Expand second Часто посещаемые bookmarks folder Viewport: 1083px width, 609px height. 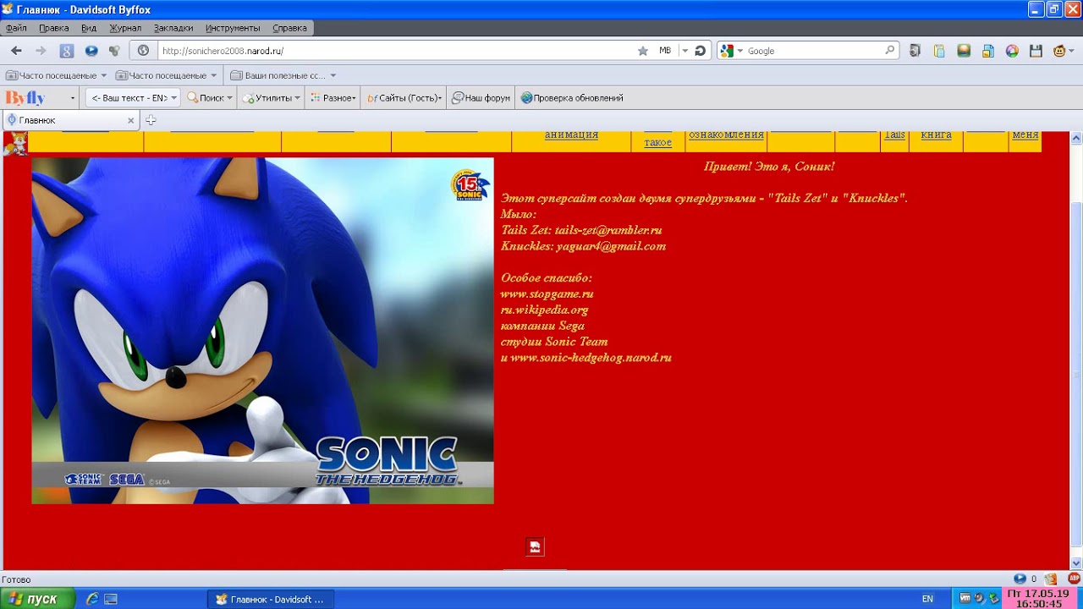pos(166,75)
